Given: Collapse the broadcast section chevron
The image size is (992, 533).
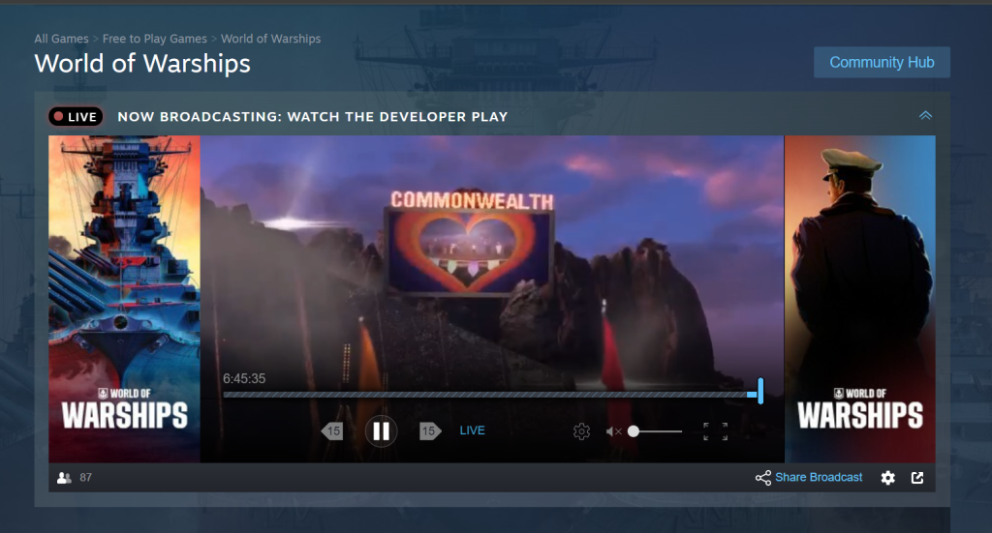Looking at the screenshot, I should tap(925, 115).
